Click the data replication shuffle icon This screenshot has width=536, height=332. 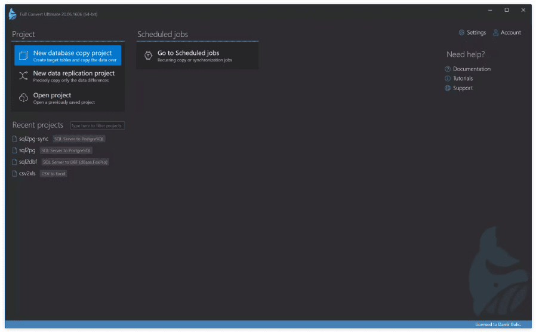pos(23,76)
